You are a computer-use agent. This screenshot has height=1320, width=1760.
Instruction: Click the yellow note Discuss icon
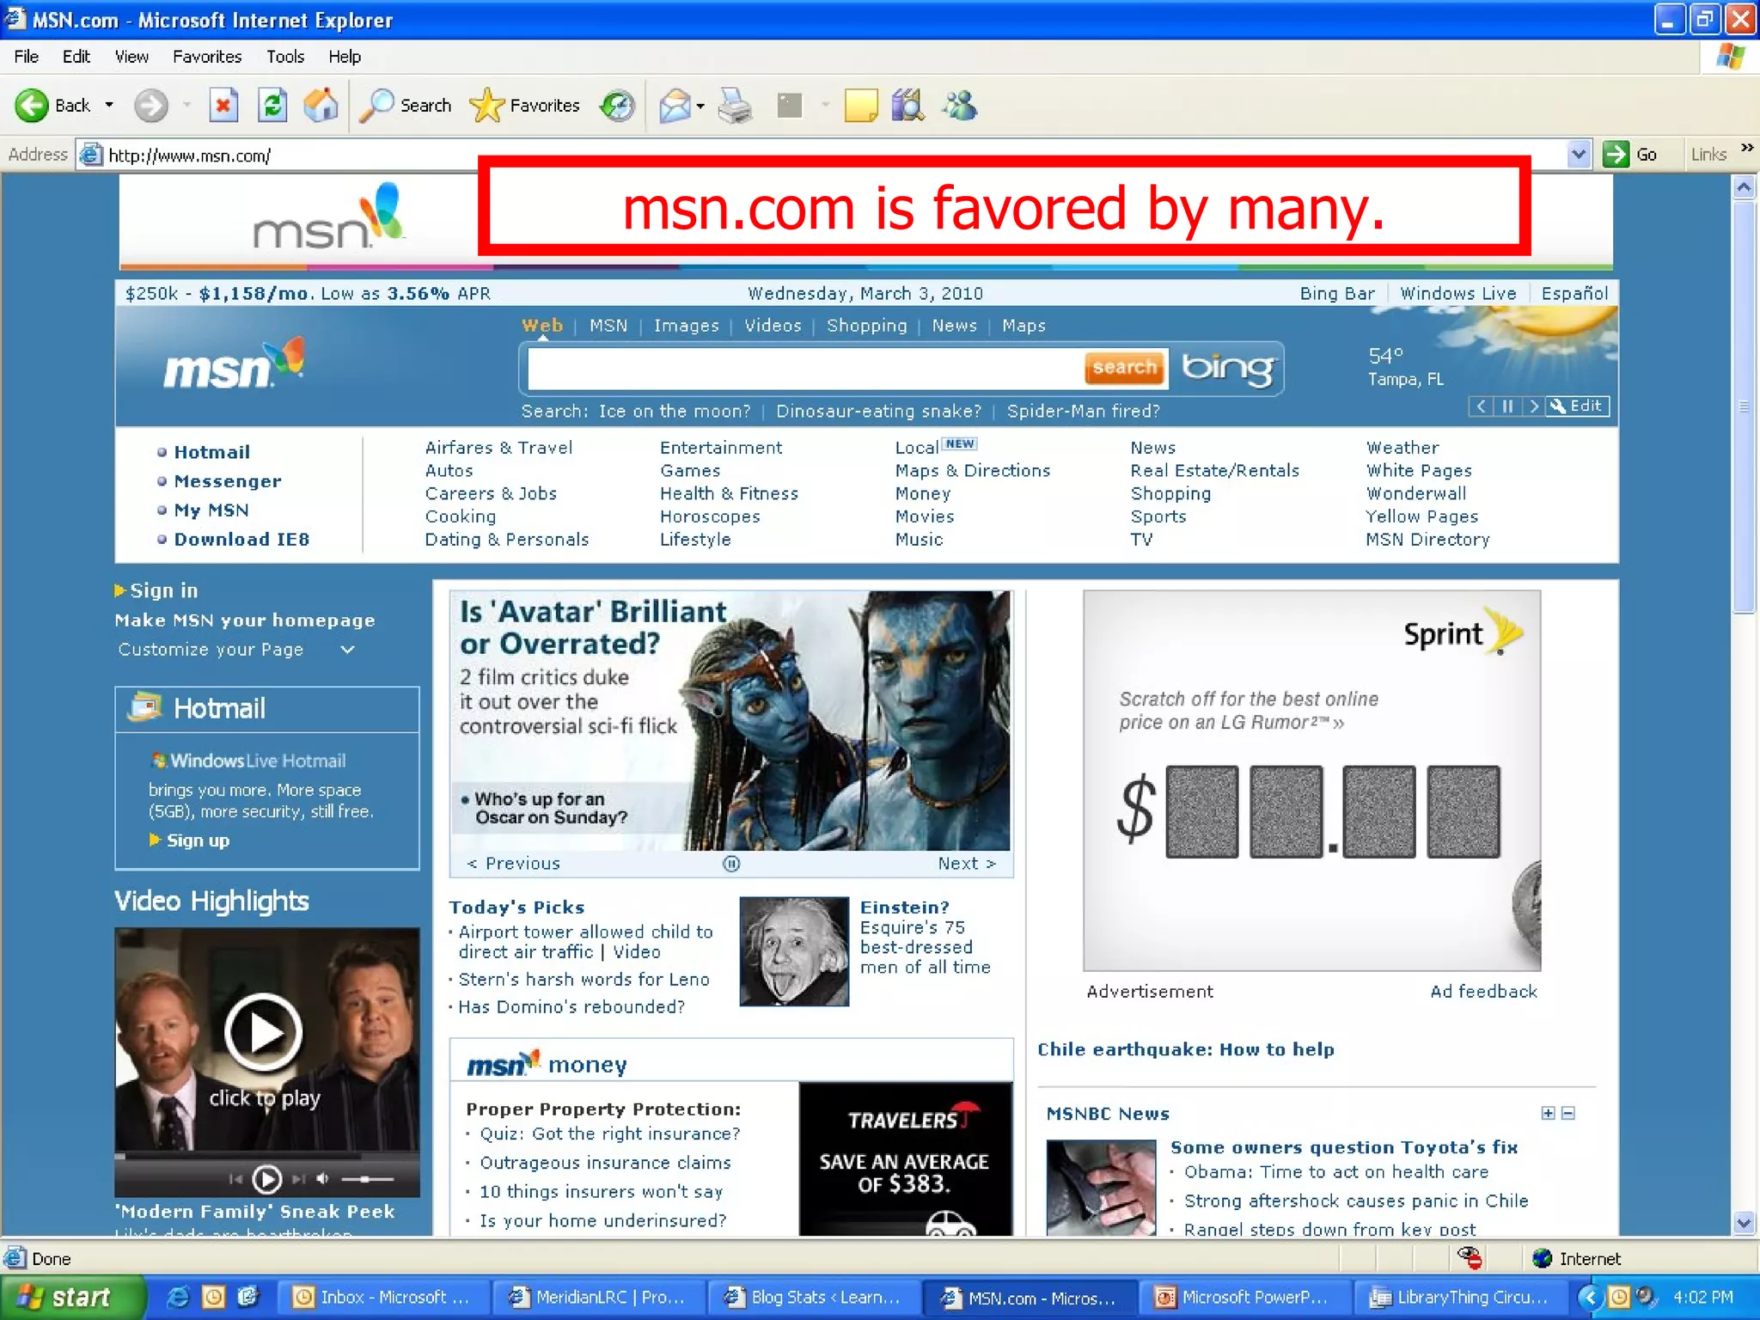(860, 106)
